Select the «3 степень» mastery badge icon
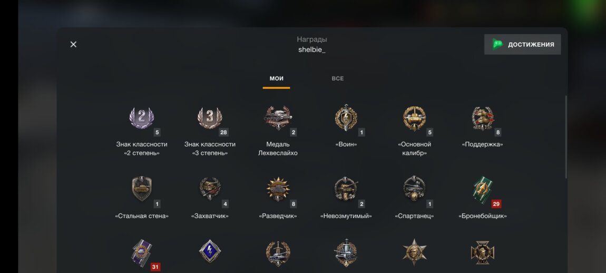The image size is (606, 273). [210, 118]
